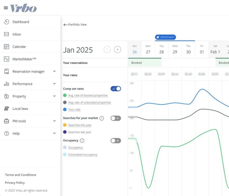
Task: Click the Dashboard gauge icon
Action: click(x=7, y=22)
